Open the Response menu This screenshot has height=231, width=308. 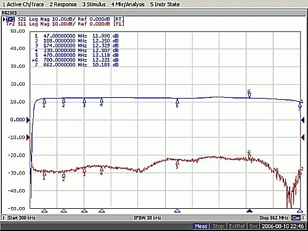tap(63, 4)
